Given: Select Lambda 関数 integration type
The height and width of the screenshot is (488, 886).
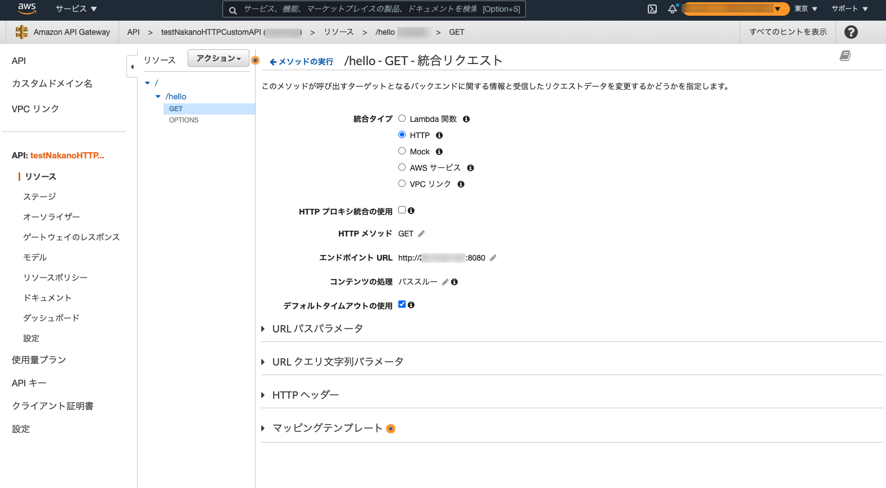Looking at the screenshot, I should pos(402,118).
